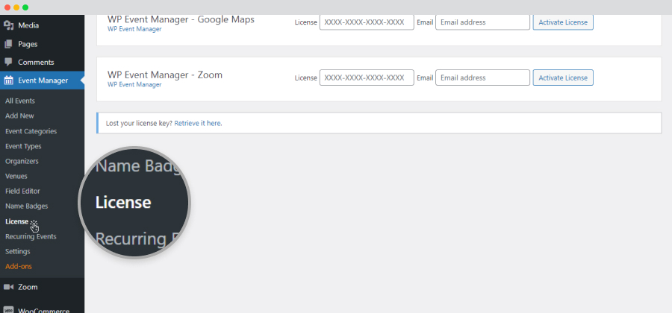Open the Event Manager menu label
Screen dimensions: 672x313
coord(43,80)
